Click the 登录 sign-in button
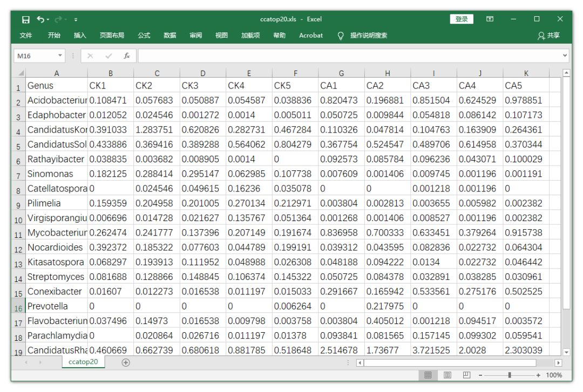 pos(462,19)
